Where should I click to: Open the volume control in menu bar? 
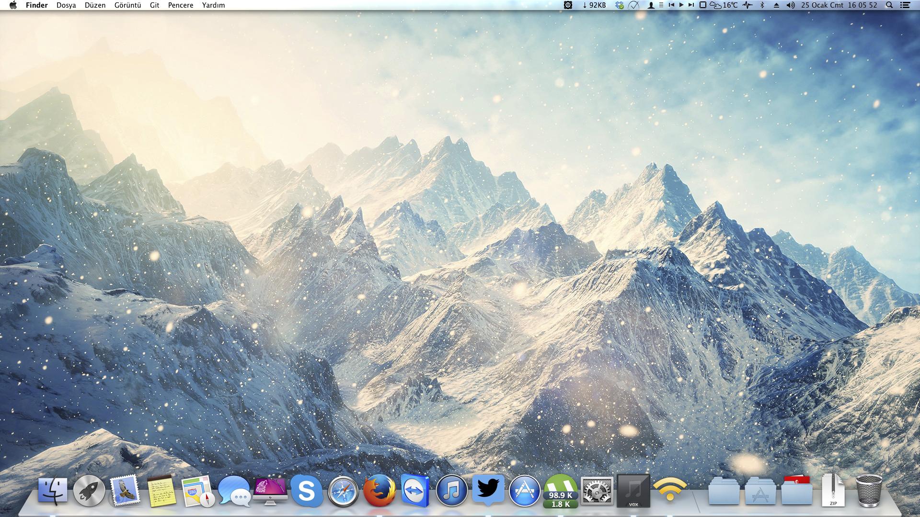click(x=791, y=5)
